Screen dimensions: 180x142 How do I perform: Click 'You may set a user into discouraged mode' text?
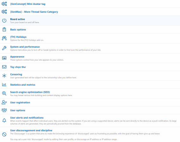coord(63,139)
